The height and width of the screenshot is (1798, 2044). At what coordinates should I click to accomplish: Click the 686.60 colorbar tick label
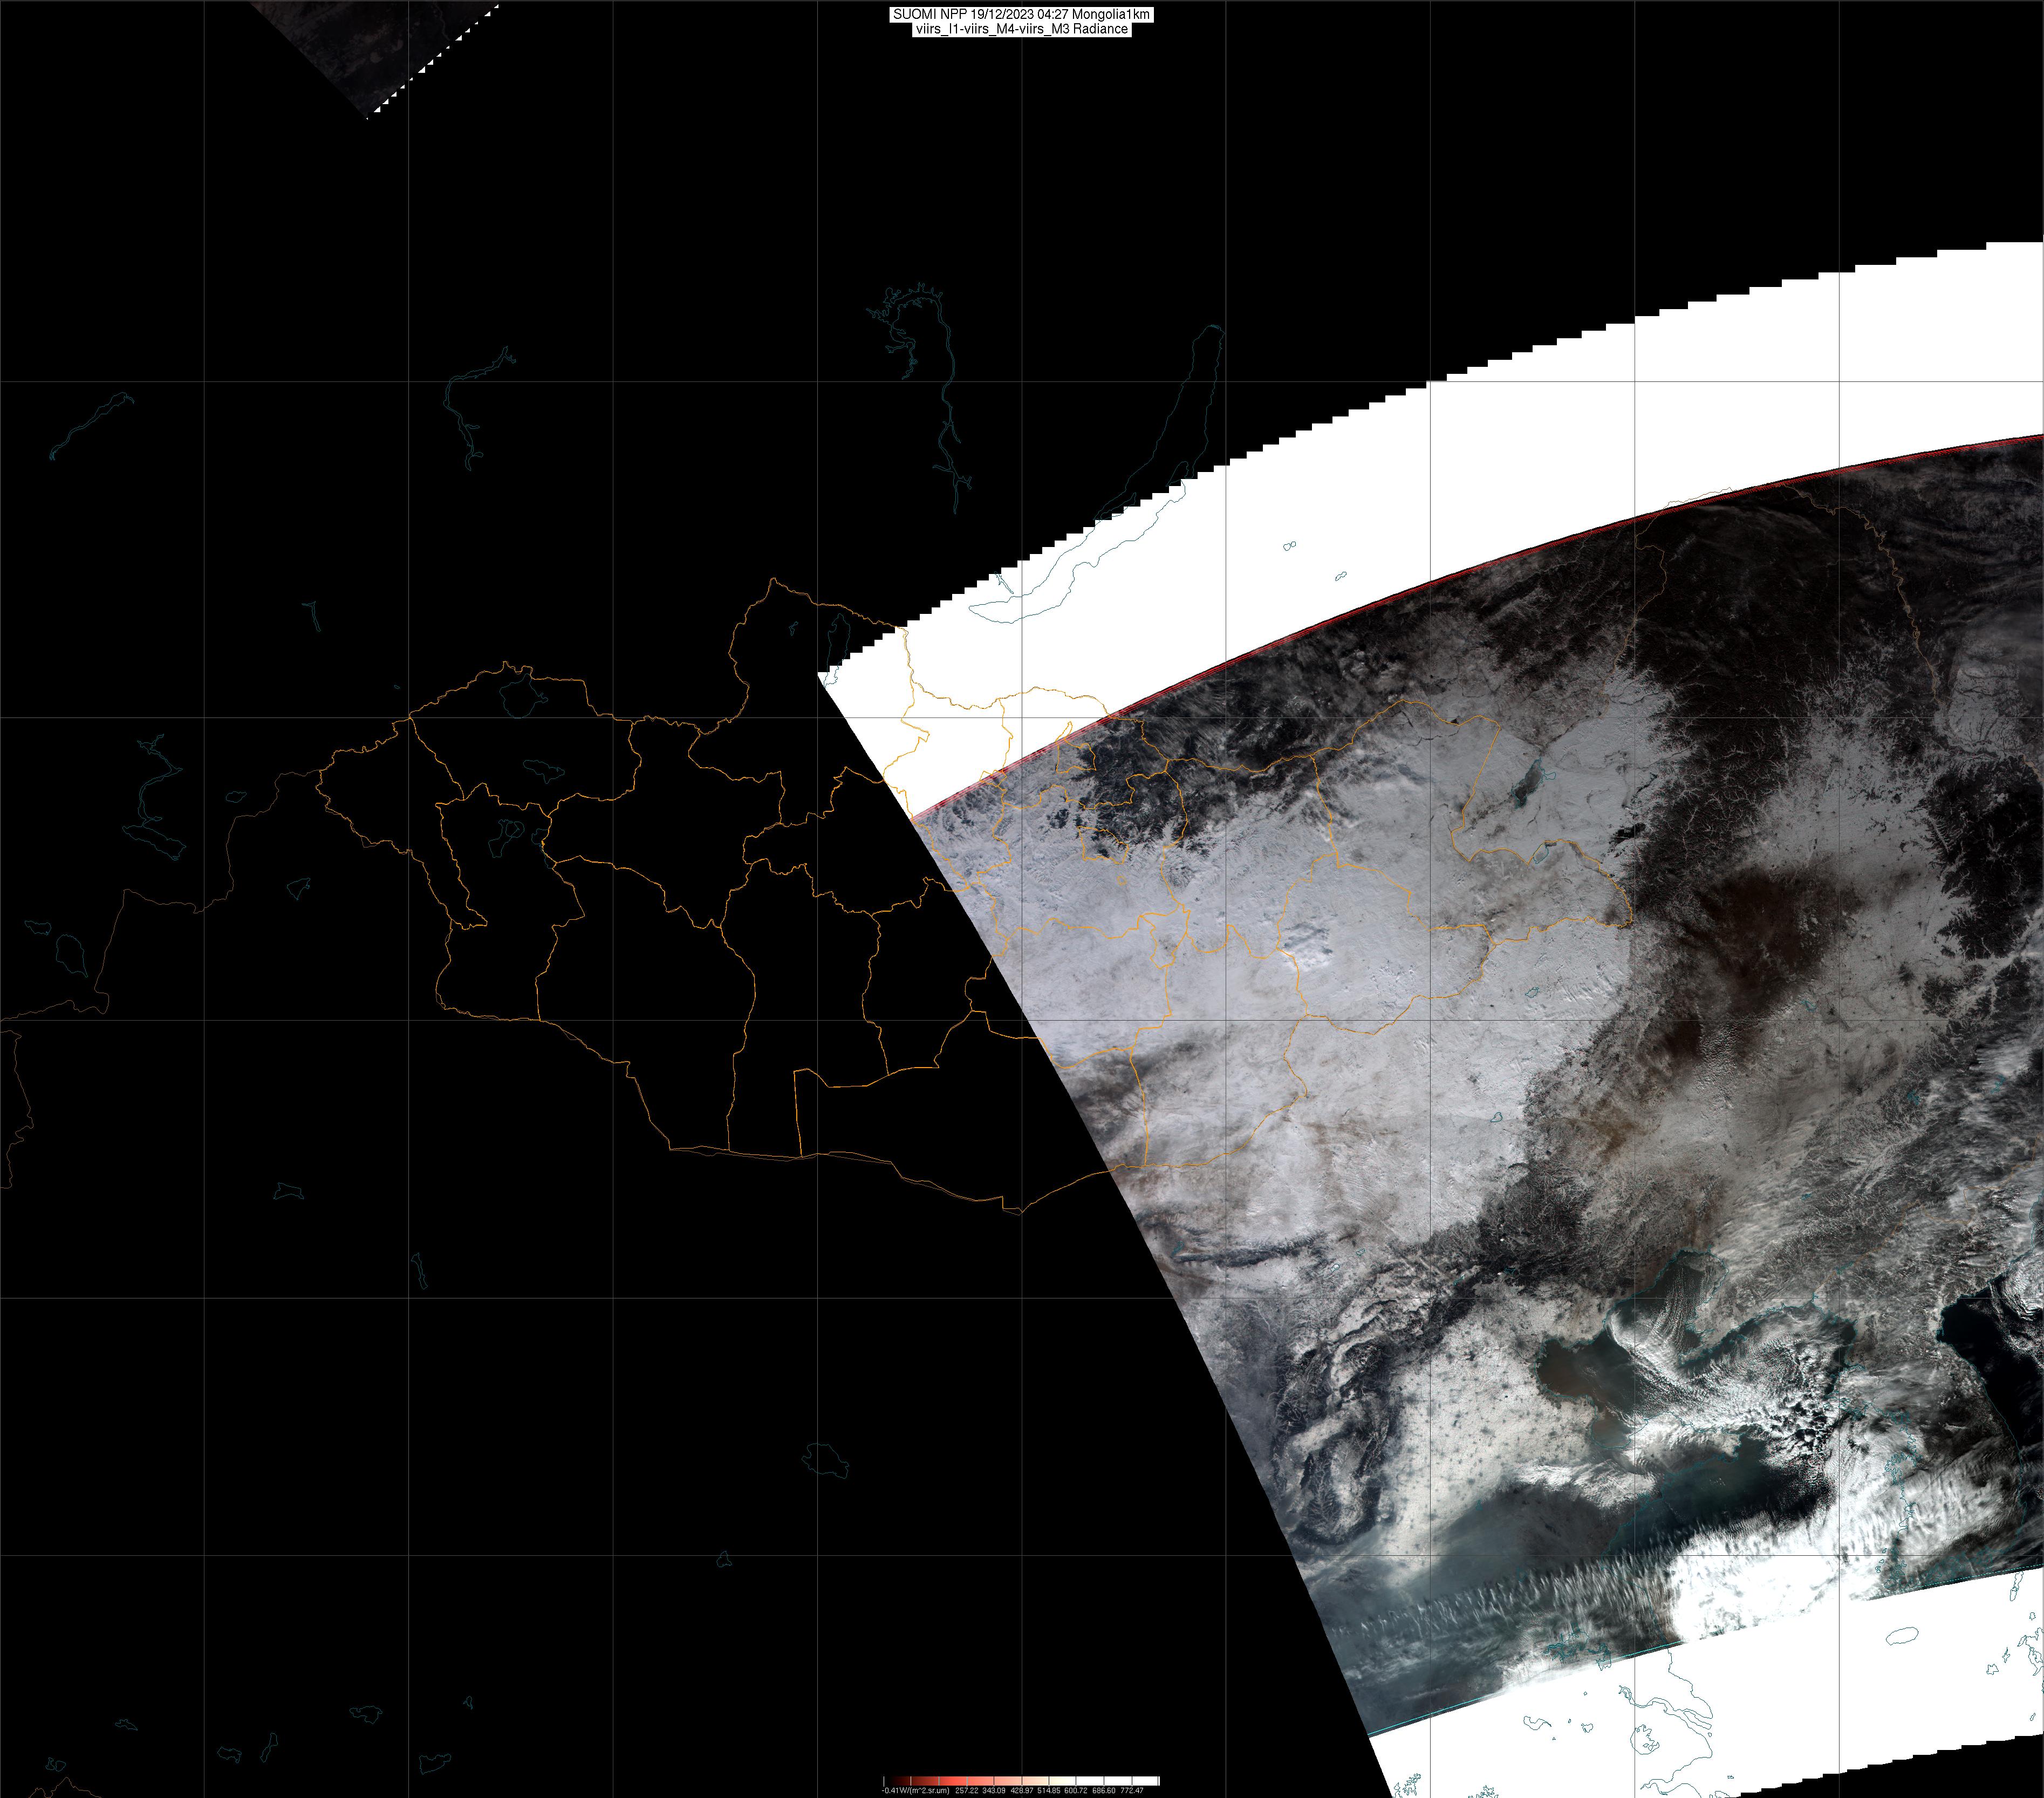coord(1104,1790)
